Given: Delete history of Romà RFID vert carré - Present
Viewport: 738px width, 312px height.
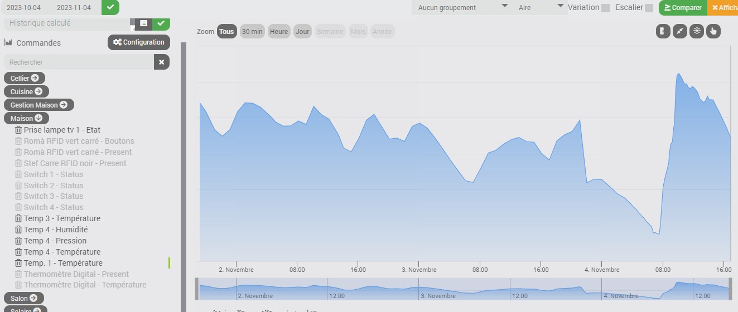Looking at the screenshot, I should point(18,152).
